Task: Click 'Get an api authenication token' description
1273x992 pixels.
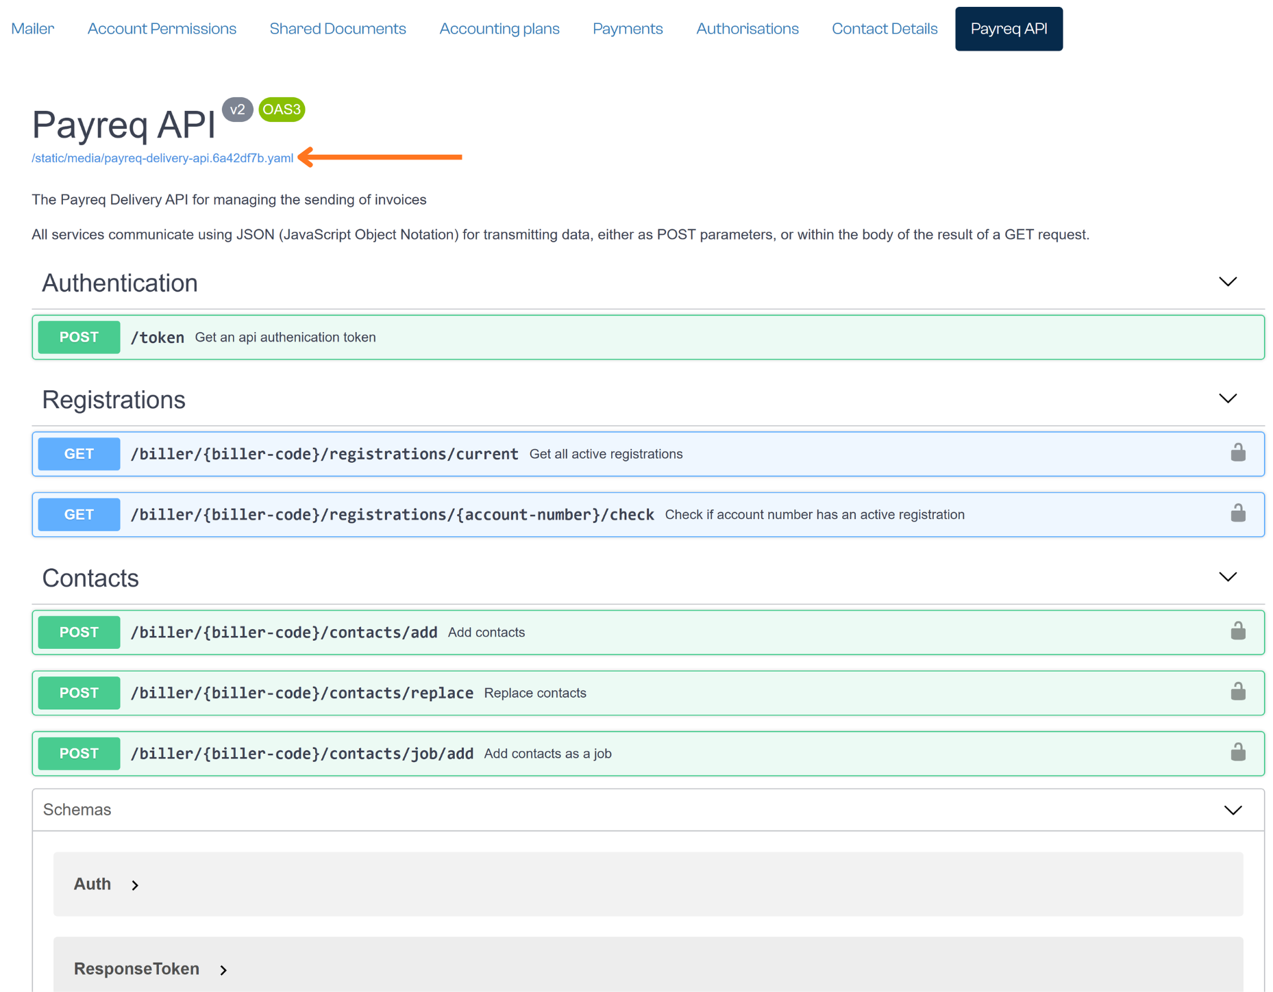Action: 286,338
